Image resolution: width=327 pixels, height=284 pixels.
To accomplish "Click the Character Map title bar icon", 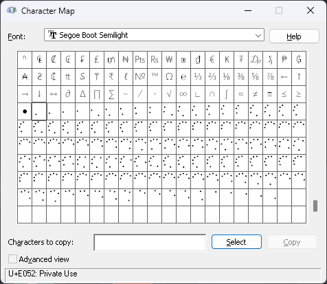I will [12, 10].
